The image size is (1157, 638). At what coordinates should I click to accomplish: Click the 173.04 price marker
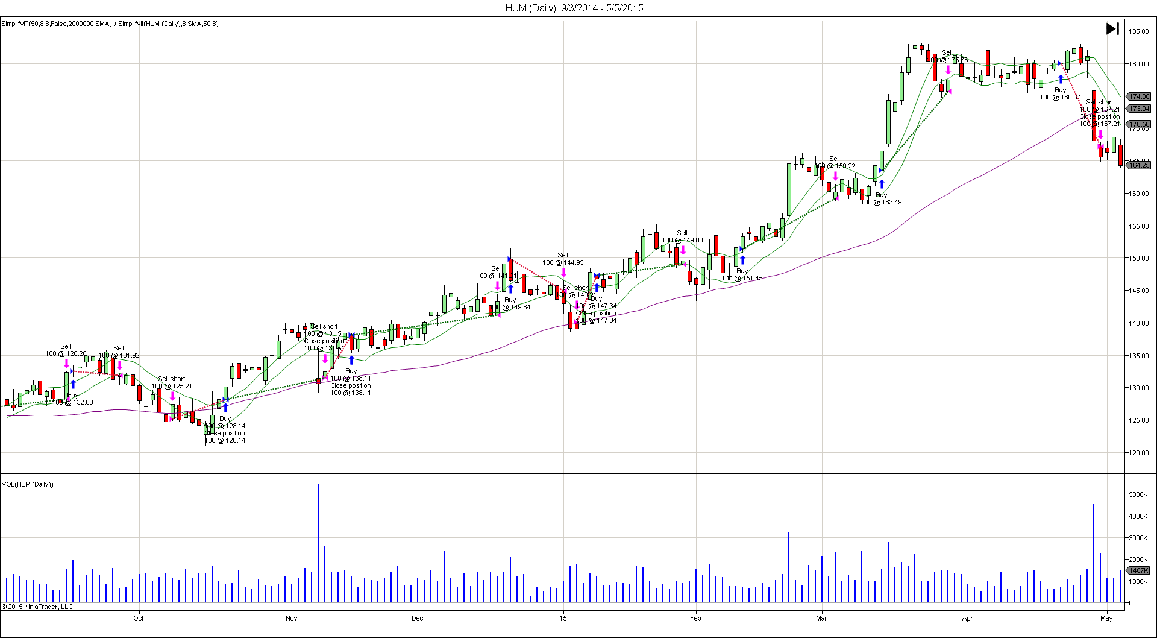pyautogui.click(x=1138, y=109)
